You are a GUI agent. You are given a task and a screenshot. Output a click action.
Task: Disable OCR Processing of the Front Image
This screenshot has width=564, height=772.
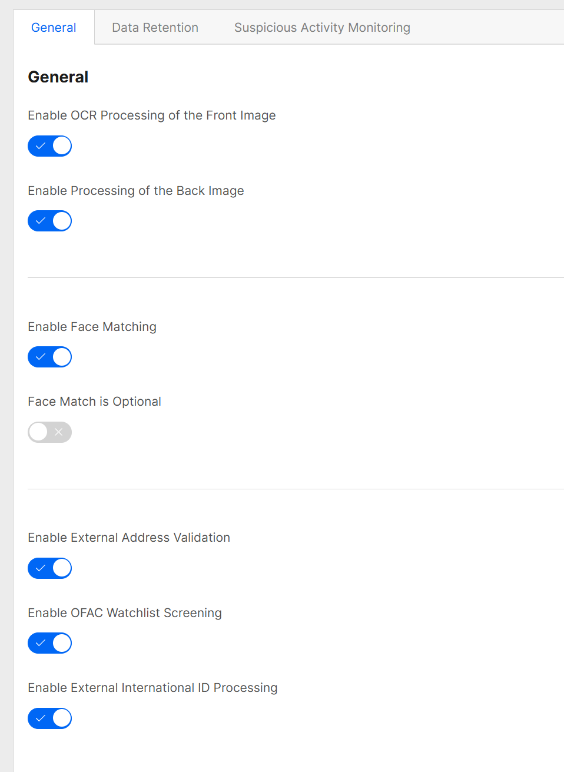(x=49, y=146)
